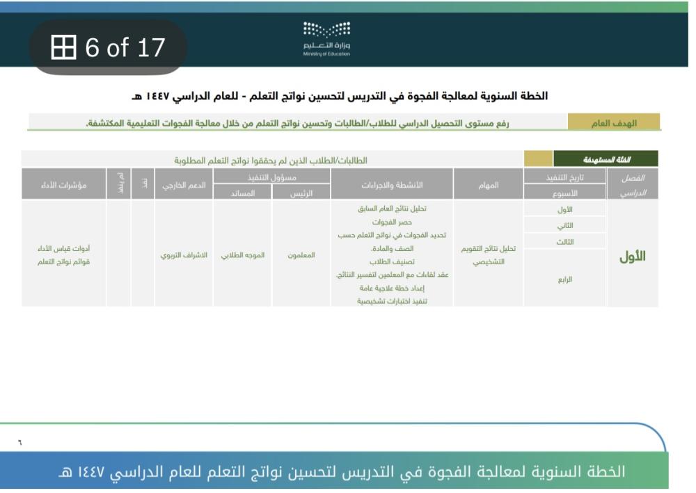
Task: Click the Ministry of Education logo
Action: coord(326,31)
